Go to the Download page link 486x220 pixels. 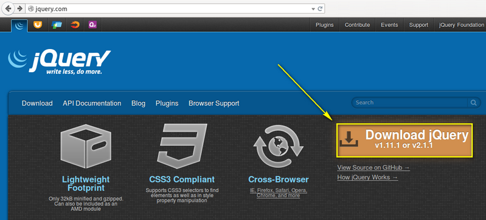click(x=37, y=103)
